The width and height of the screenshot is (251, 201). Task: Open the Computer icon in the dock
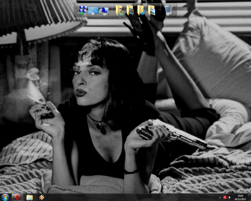[x=104, y=11]
